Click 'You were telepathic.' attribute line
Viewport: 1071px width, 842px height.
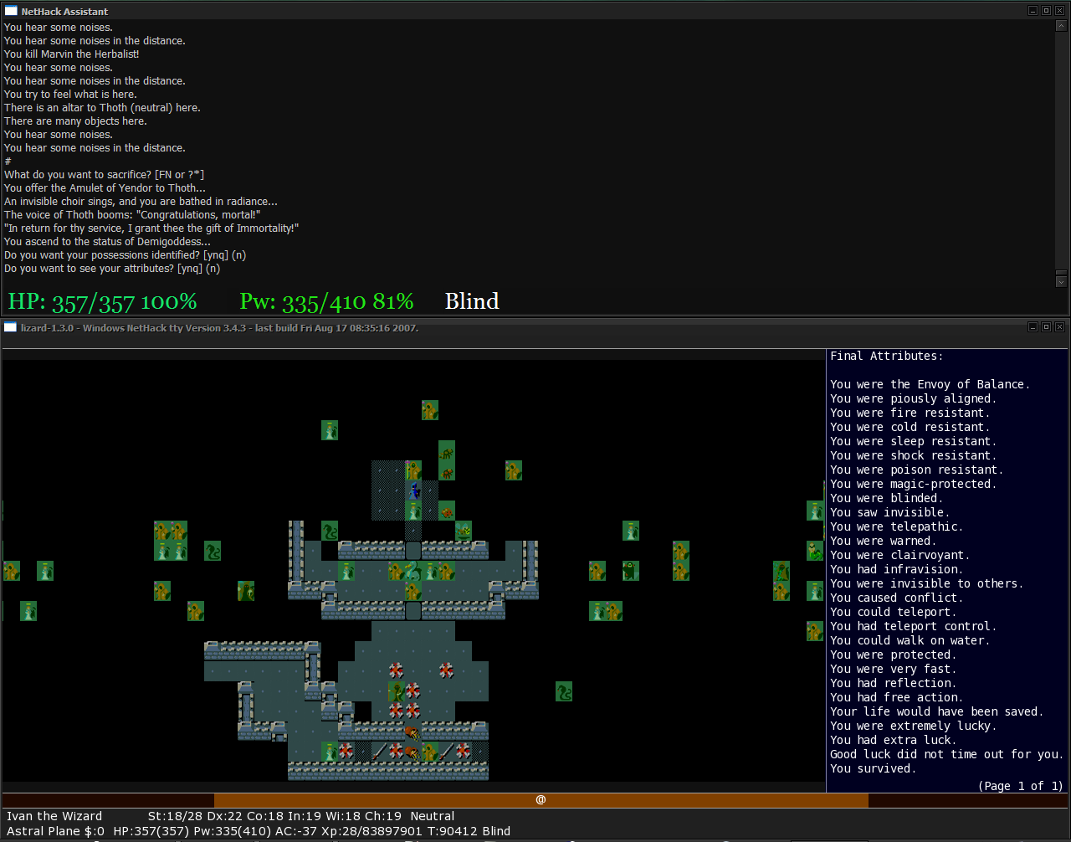[897, 526]
